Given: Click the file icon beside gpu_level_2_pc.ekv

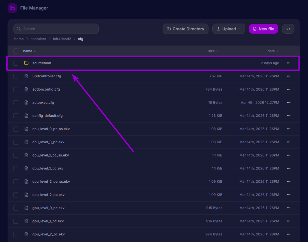Looking at the screenshot, I should coord(26,234).
